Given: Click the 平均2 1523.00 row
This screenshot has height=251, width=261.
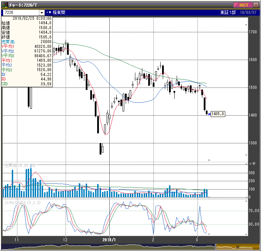Looking at the screenshot, I should 27,65.
